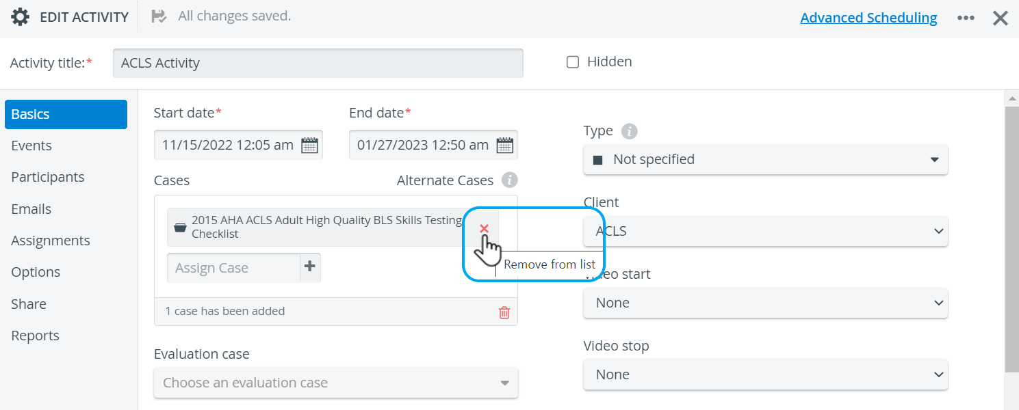This screenshot has height=410, width=1019.
Task: Open the End date calendar picker
Action: click(x=505, y=145)
